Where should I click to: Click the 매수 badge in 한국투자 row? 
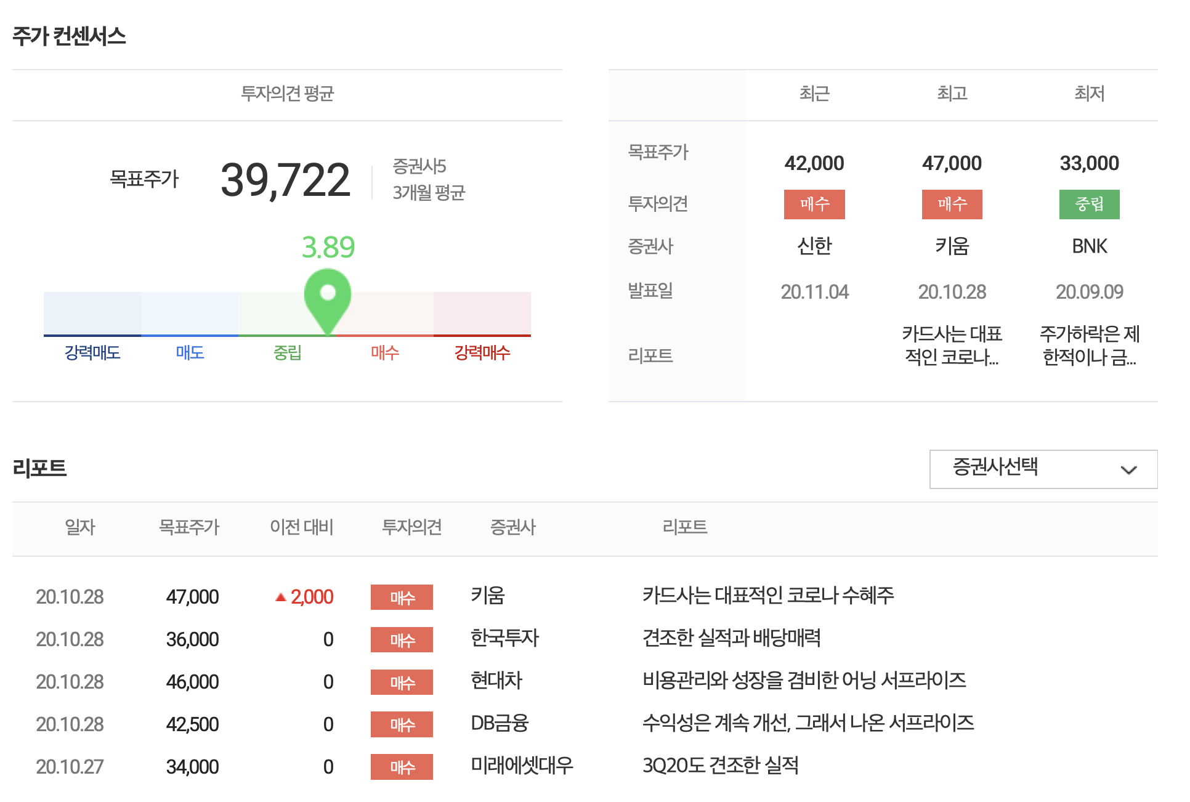click(x=402, y=639)
